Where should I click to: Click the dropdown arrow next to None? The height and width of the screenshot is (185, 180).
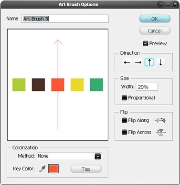pos(98,156)
